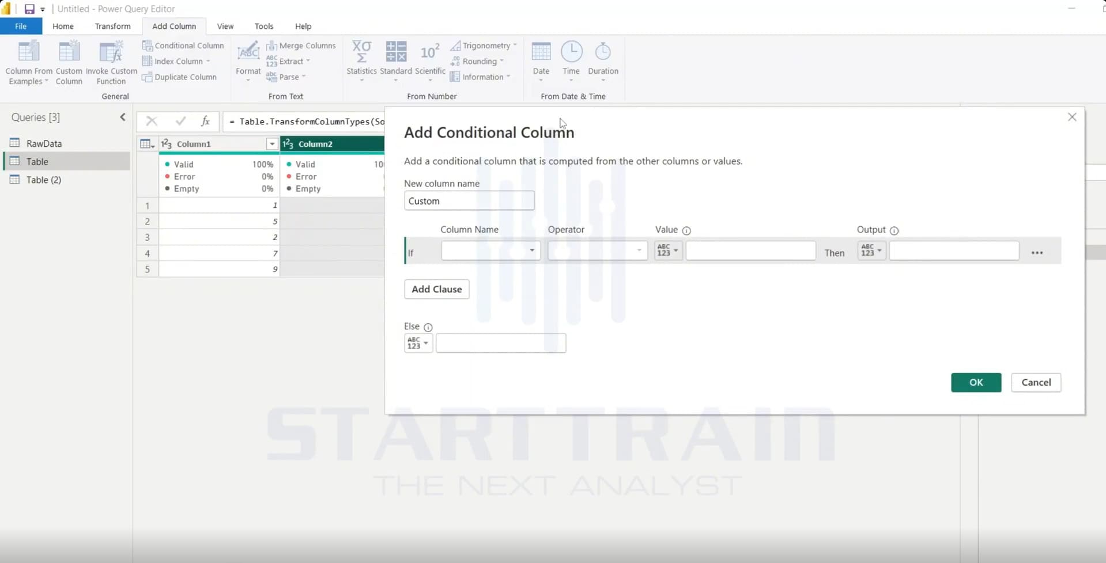Image resolution: width=1106 pixels, height=563 pixels.
Task: Open the Standard number operations
Action: pos(396,62)
